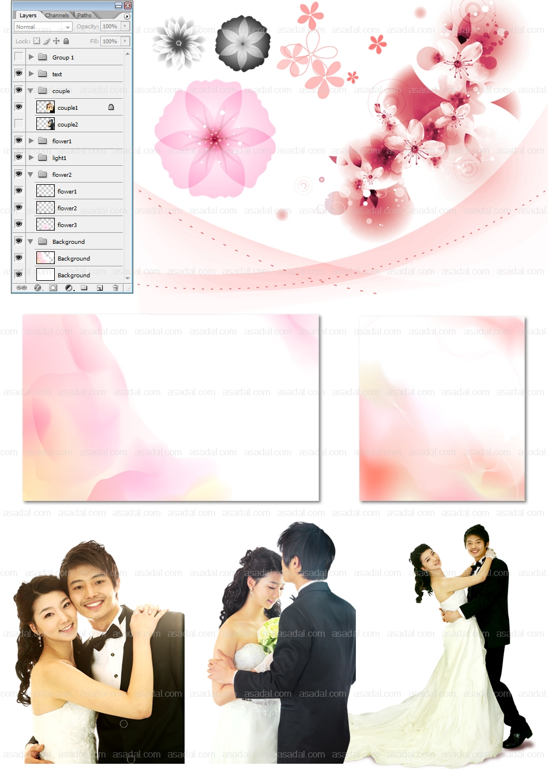
Task: Enable lock position move icon
Action: [57, 42]
